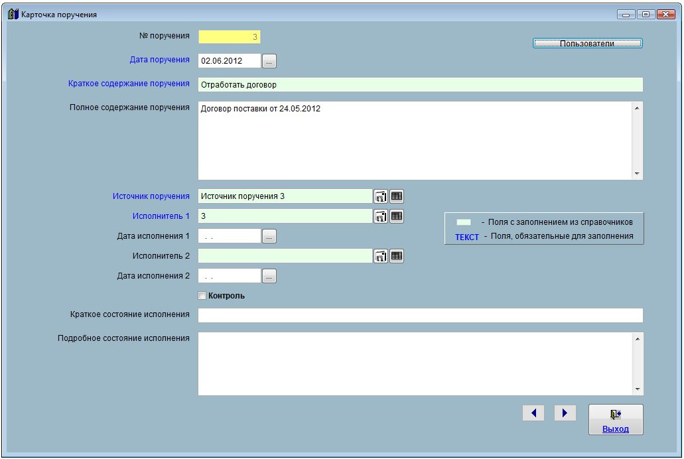
Task: Minimize the Карточка поручения window
Action: click(626, 15)
